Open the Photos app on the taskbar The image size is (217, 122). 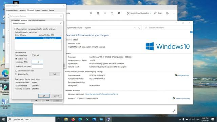[x=94, y=119]
